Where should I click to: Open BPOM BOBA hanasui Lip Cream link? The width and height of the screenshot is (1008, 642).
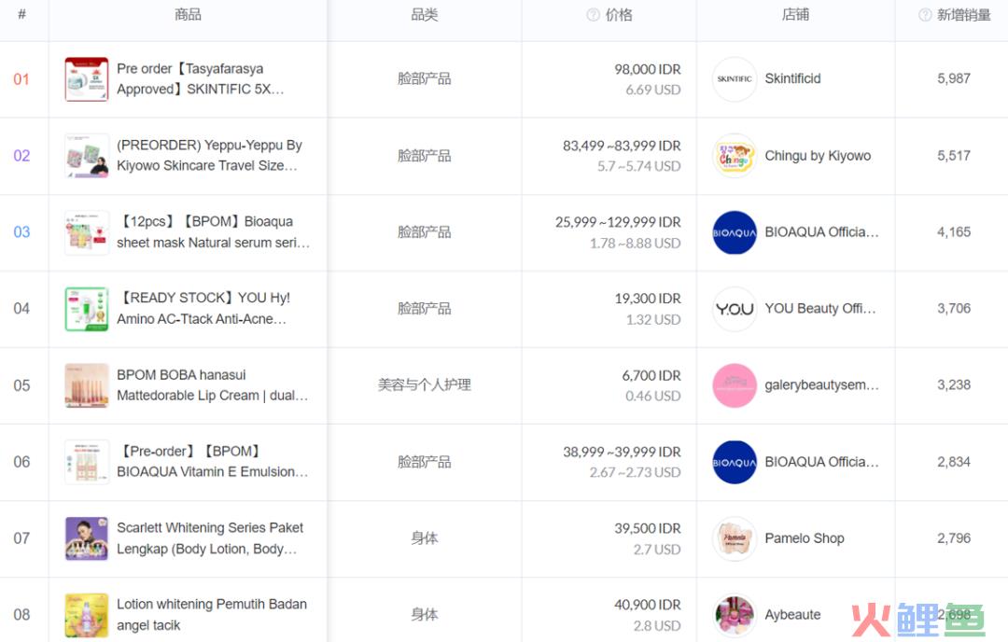[212, 385]
